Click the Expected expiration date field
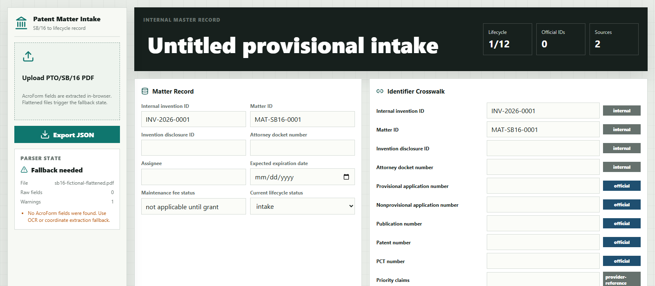 pos(303,177)
